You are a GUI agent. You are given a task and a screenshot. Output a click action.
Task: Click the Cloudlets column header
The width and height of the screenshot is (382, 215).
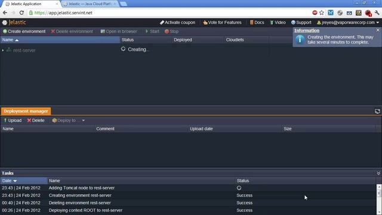click(247, 40)
